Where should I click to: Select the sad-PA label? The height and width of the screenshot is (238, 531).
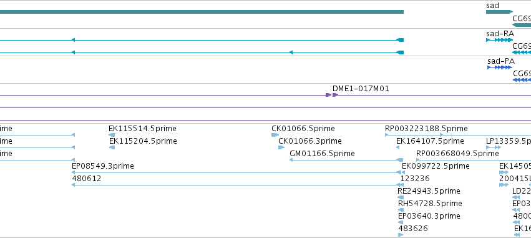(x=501, y=61)
